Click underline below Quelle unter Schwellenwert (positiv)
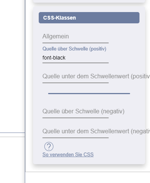The image size is (150, 183). [76, 83]
